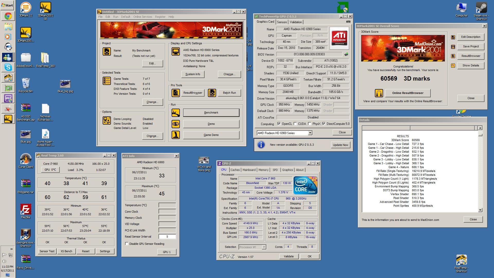Click the volume icon in system tray

(4, 261)
